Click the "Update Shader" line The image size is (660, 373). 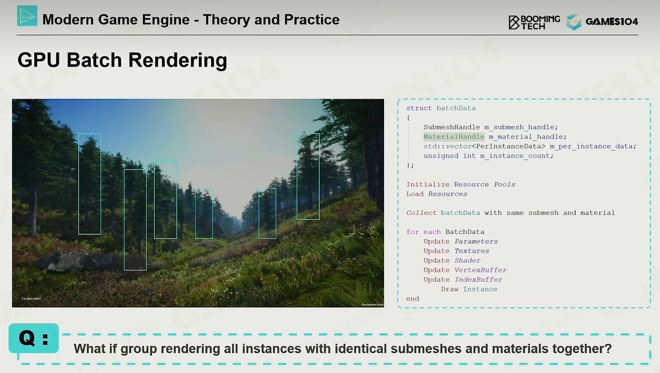pyautogui.click(x=452, y=261)
